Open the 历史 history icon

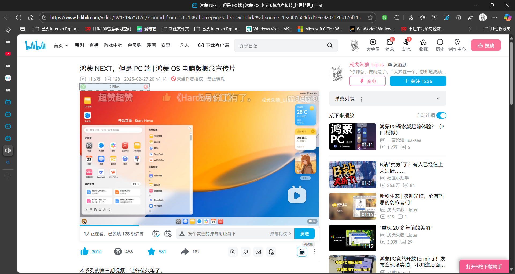(440, 45)
